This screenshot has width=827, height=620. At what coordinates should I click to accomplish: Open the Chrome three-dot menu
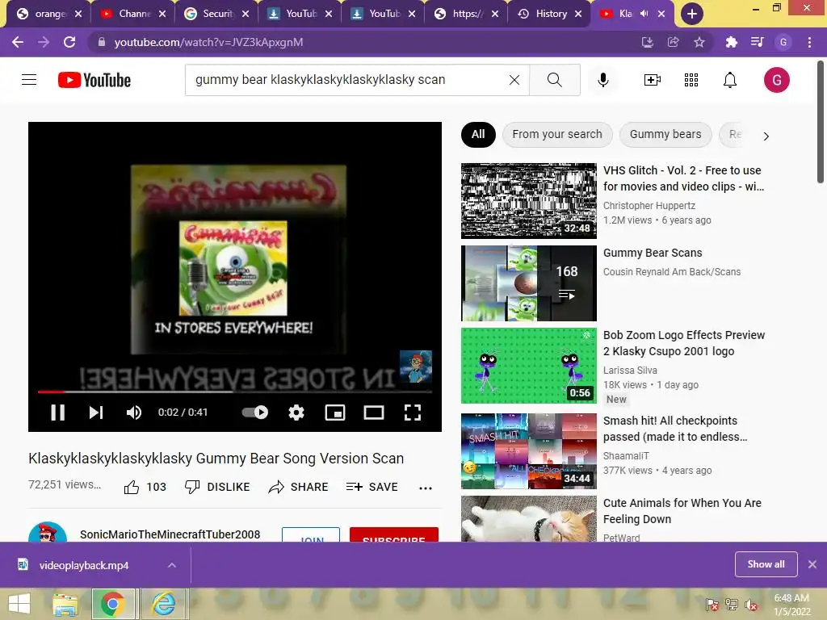click(x=809, y=42)
